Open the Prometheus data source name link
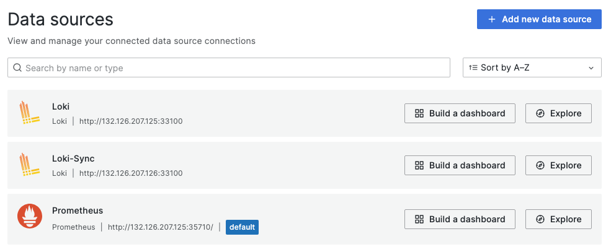 pyautogui.click(x=78, y=211)
